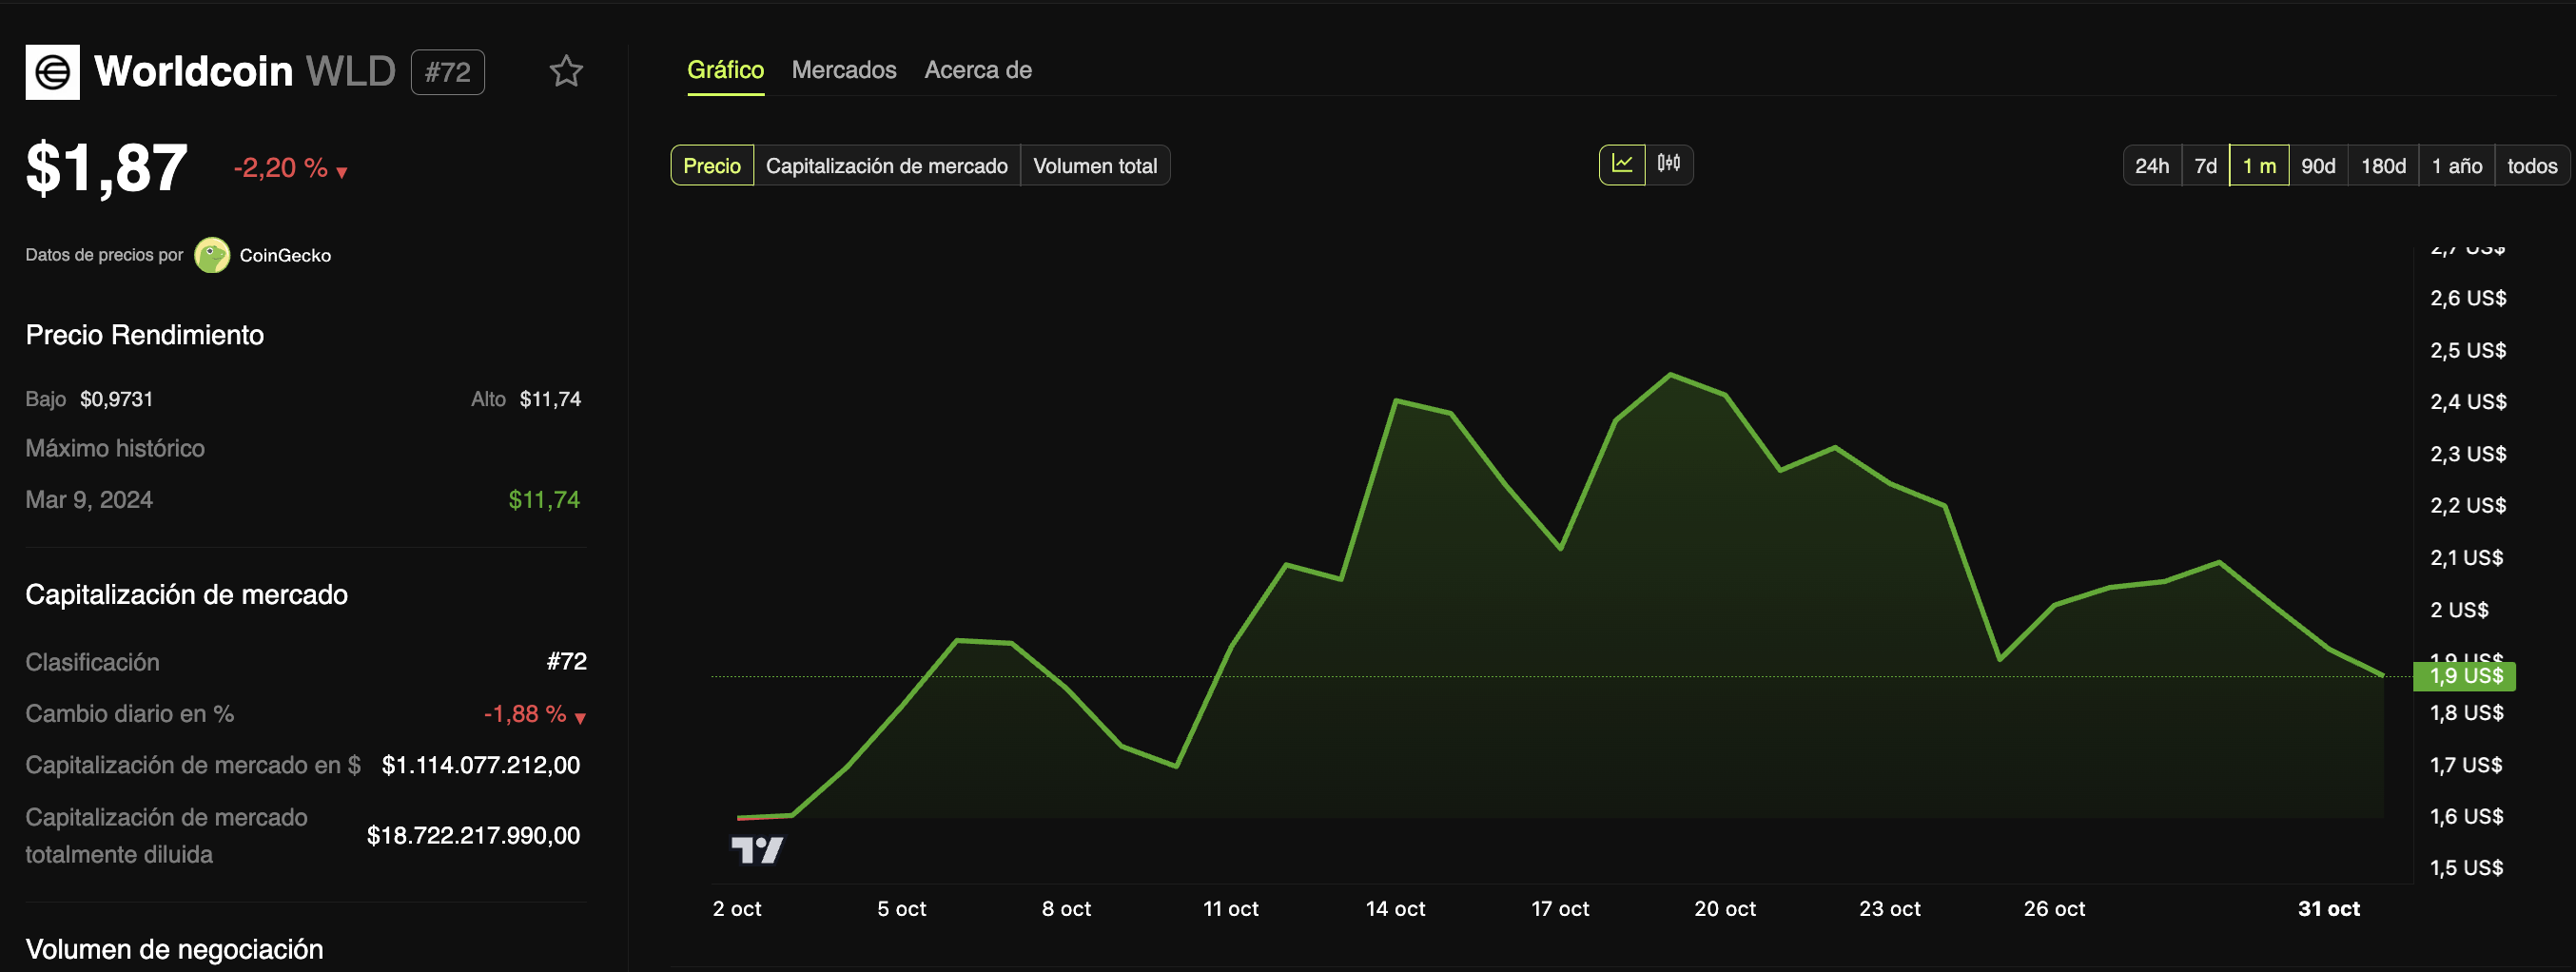Set chart range to 1 m
2576x972 pixels.
point(2259,166)
